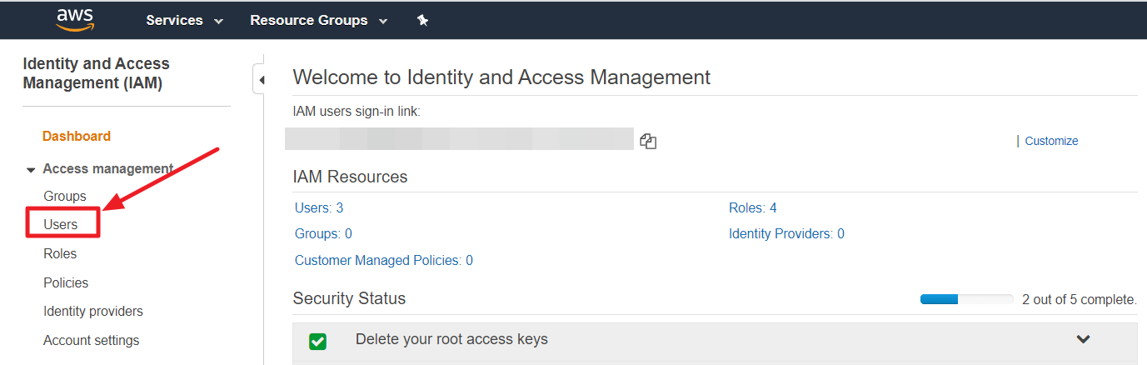Collapse the sidebar with the arrow handle
The image size is (1147, 365).
pos(260,80)
